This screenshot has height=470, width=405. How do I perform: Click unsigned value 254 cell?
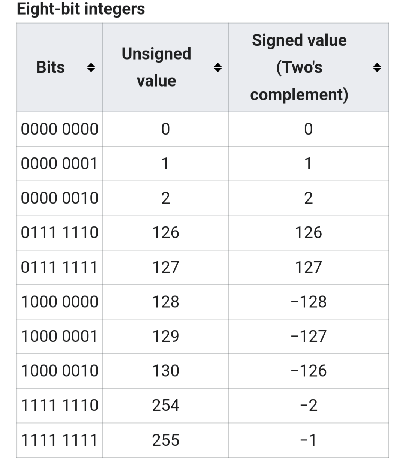(165, 406)
